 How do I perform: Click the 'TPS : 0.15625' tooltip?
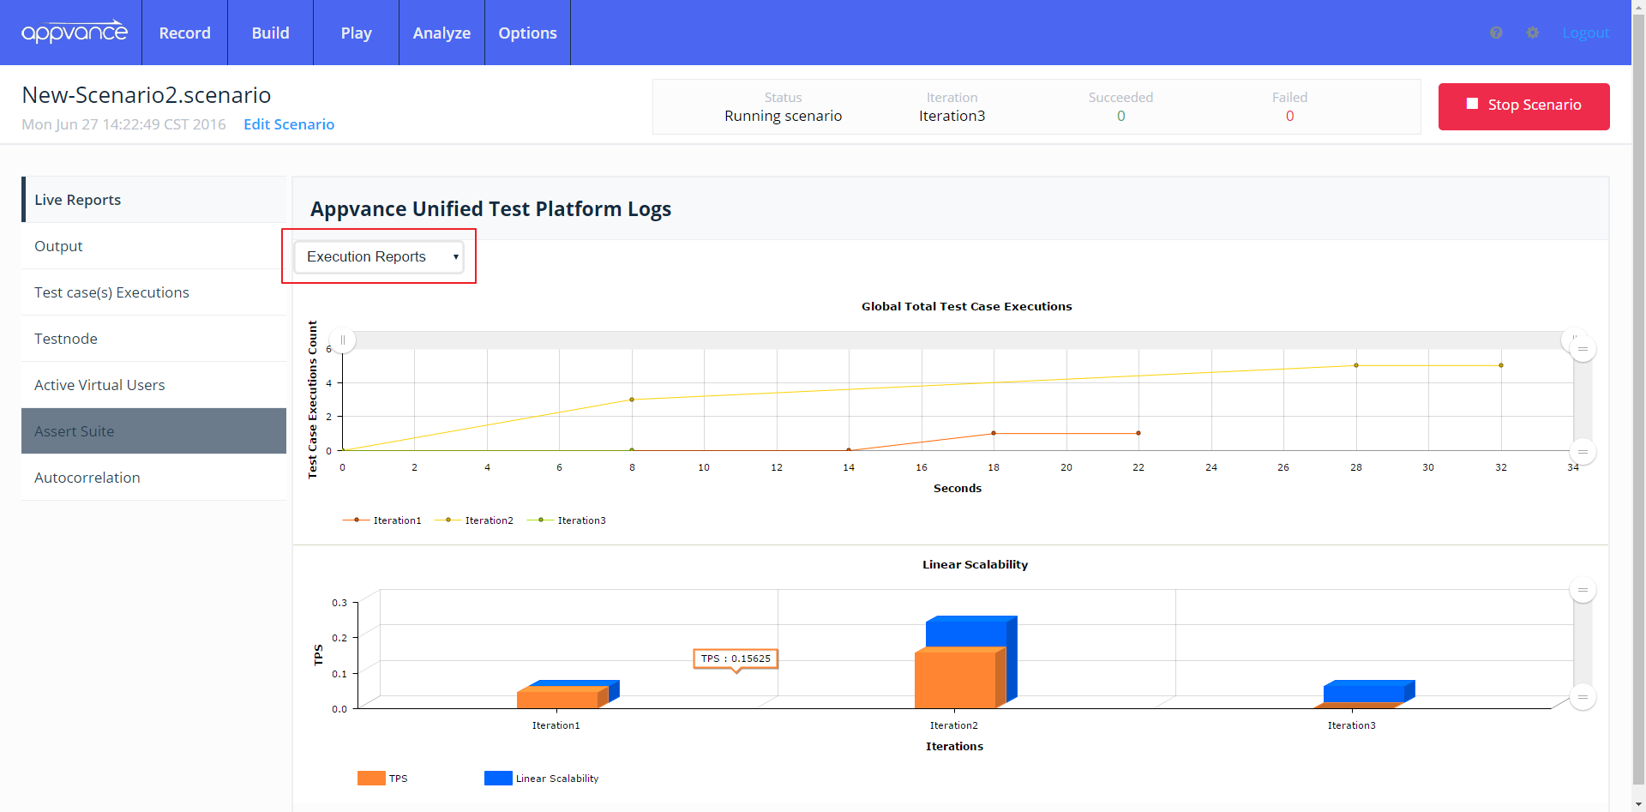[736, 659]
